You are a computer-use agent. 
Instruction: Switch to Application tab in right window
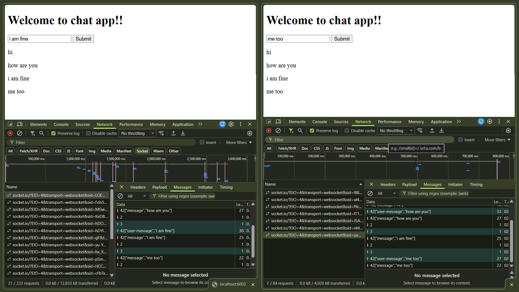click(x=441, y=122)
